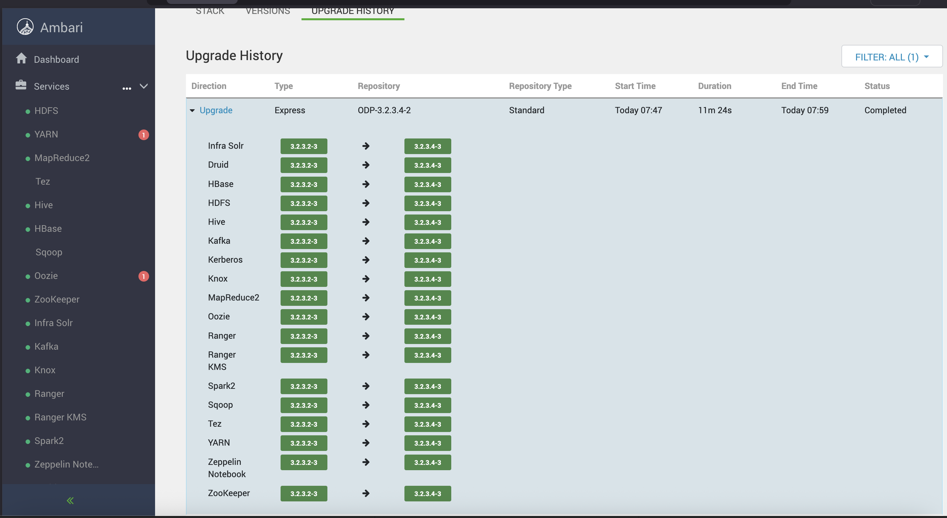Open YARN service in sidebar
This screenshot has width=947, height=518.
[x=46, y=134]
